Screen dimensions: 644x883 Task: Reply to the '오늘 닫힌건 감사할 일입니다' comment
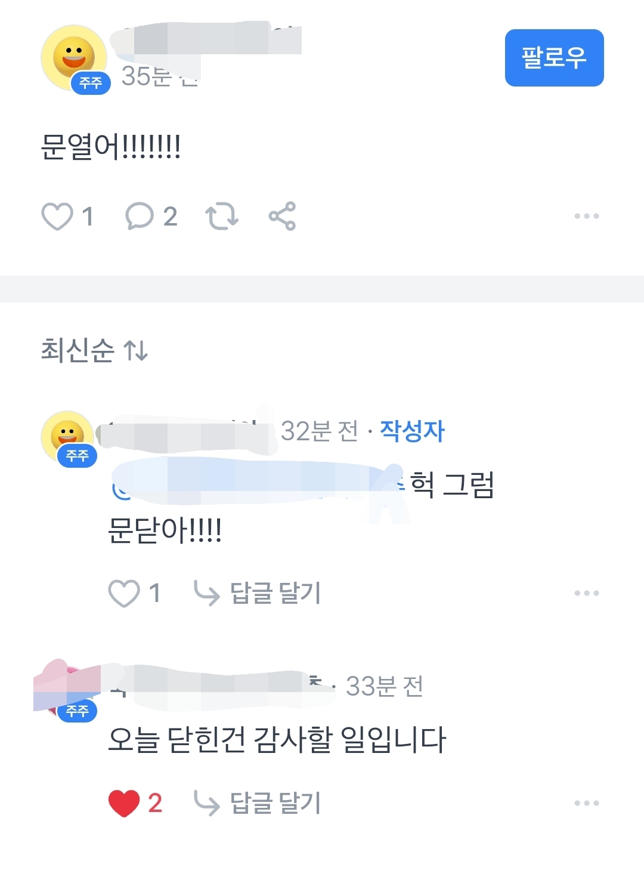(258, 803)
